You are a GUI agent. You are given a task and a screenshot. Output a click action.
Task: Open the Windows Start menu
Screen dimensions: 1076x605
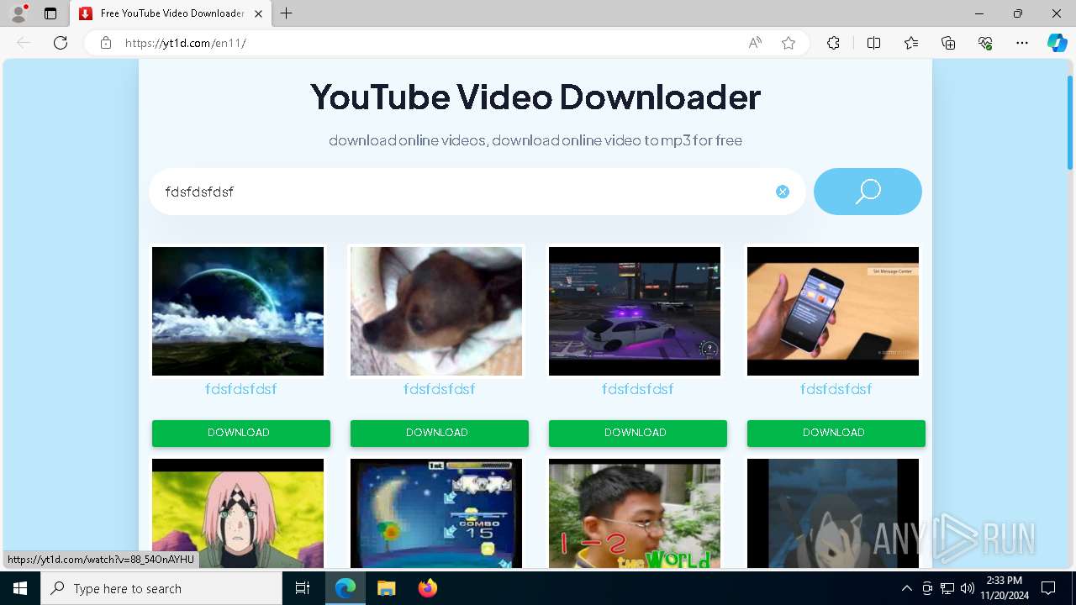20,588
